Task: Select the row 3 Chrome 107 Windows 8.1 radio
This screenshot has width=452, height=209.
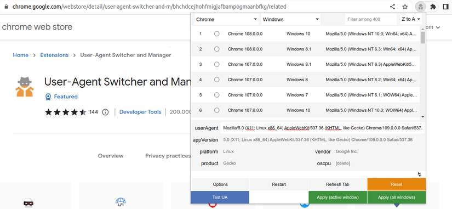Action: point(217,64)
